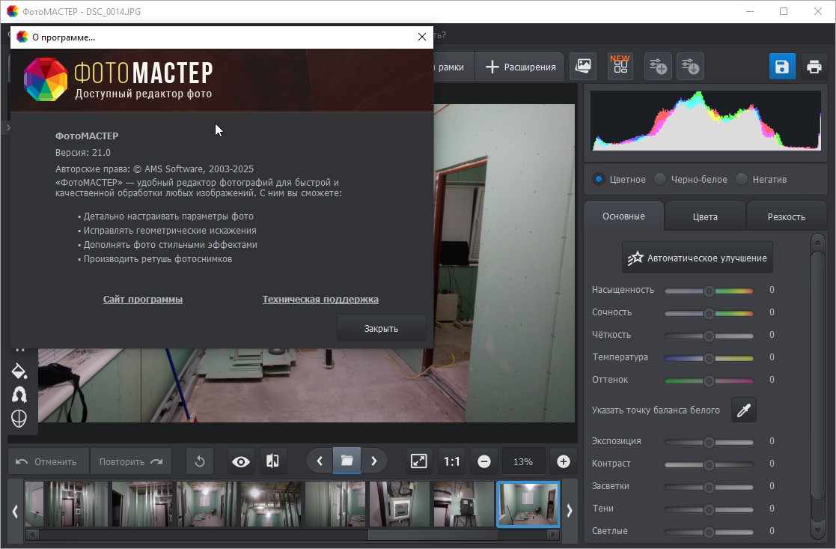Switch to the Резкость tab
836x549 pixels.
[787, 216]
